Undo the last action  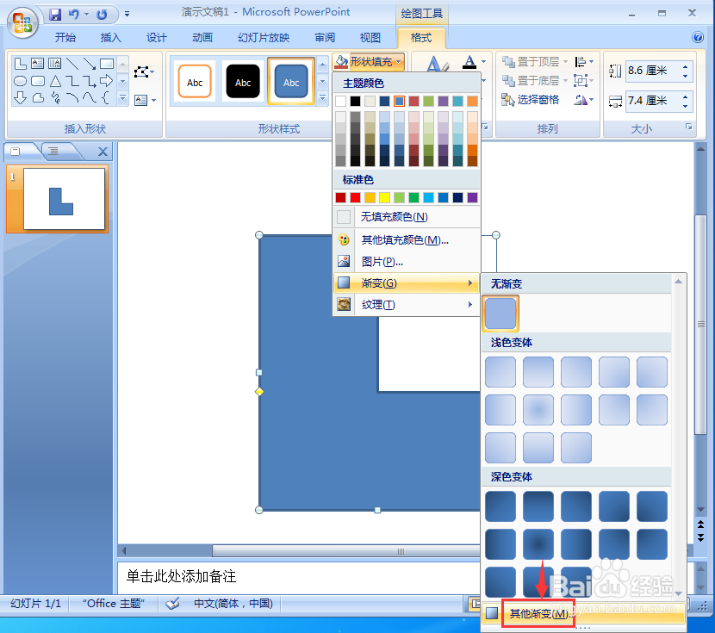point(73,15)
